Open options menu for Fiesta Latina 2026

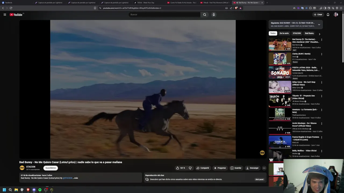[321, 68]
